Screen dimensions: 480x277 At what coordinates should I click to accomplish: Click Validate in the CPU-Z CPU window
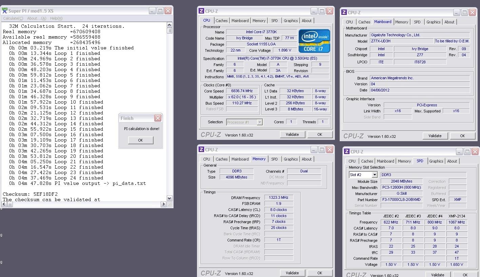292,134
